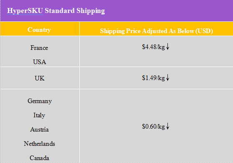Click the down arrow beside $4.48/kg
This screenshot has width=233, height=163.
(167, 47)
